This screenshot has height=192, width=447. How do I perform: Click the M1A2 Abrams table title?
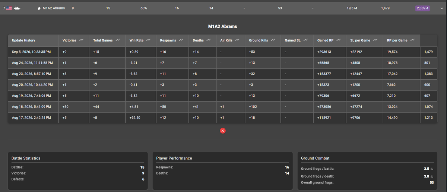click(222, 27)
